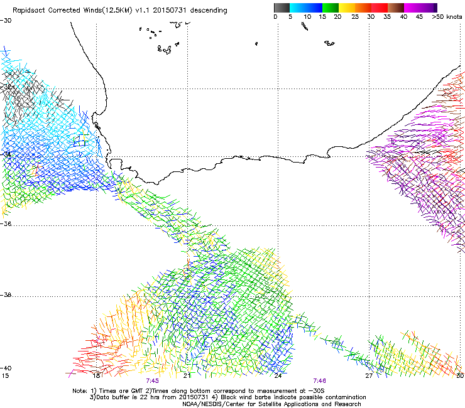465x408 pixels.
Task: Click the green 15-20 knots color band
Action: (x=331, y=8)
